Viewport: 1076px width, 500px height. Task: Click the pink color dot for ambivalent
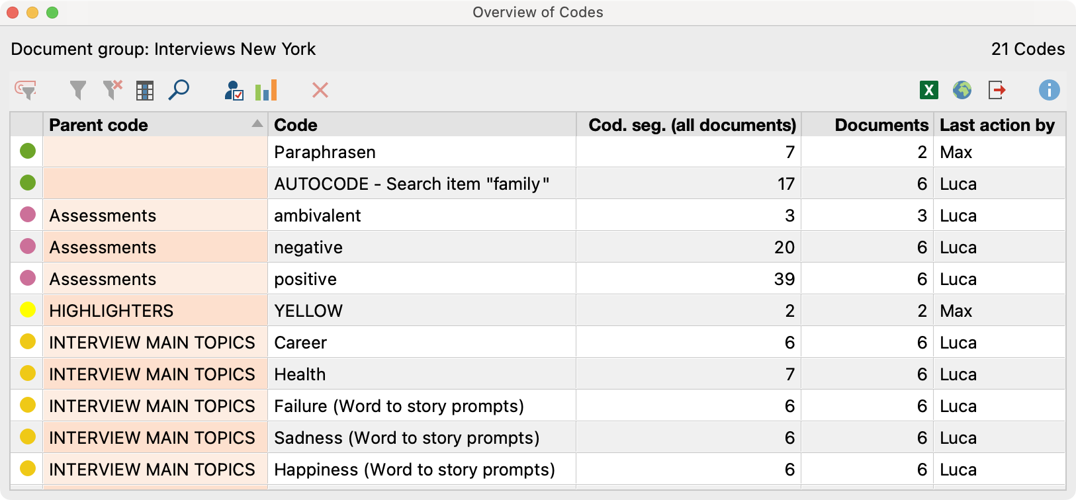click(28, 216)
